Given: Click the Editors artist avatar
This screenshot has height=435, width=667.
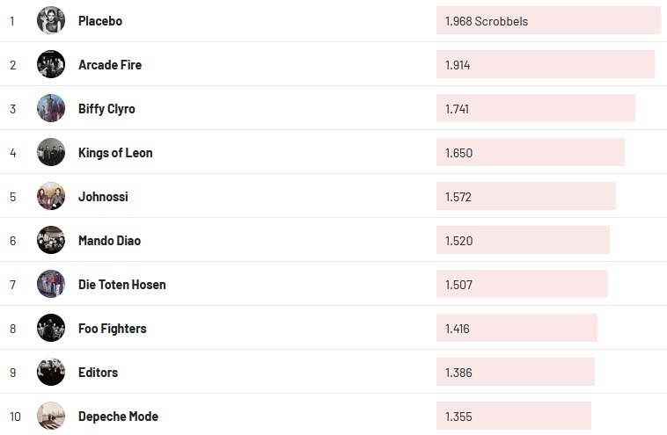Looking at the screenshot, I should pyautogui.click(x=51, y=372).
